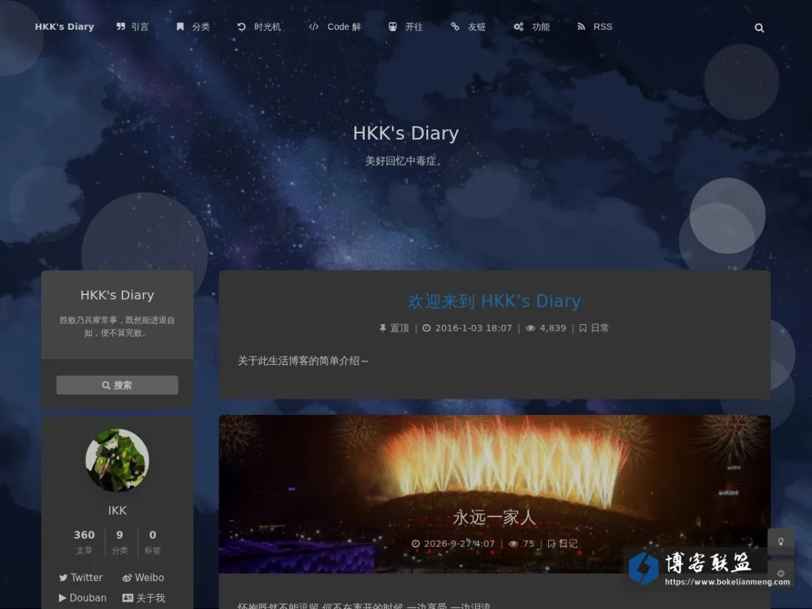Click the gears icon beside 功能
The width and height of the screenshot is (812, 609).
[x=518, y=27]
